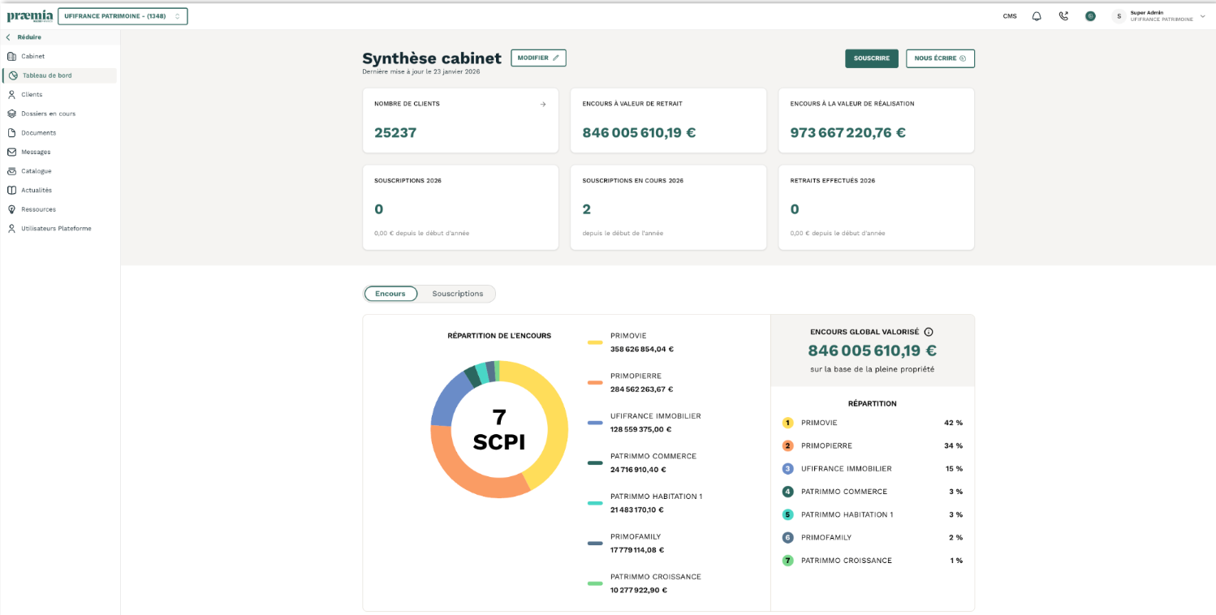
Task: Open the Ressources lightbulb icon
Action: 11,209
